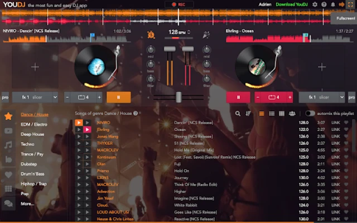This screenshot has height=223, width=357.
Task: Switch playlist to grid view icon
Action: [282, 114]
